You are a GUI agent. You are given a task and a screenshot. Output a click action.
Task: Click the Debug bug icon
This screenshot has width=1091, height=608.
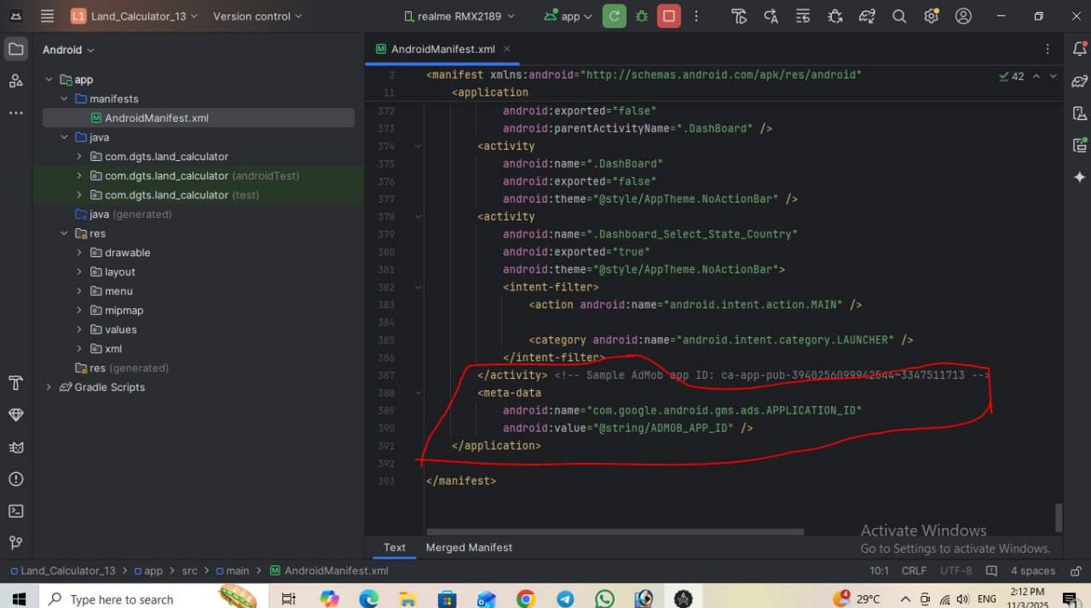click(x=641, y=16)
